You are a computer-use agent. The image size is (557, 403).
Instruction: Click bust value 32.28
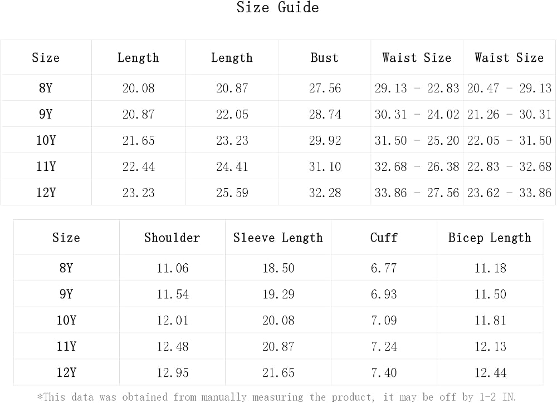[x=325, y=193]
